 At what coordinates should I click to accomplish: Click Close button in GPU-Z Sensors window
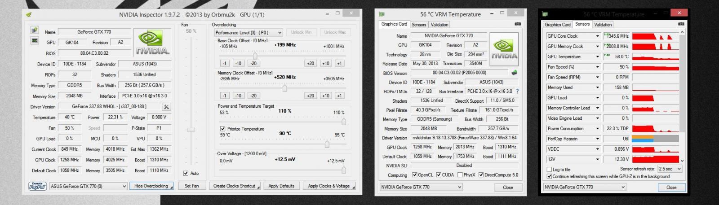coord(671,187)
